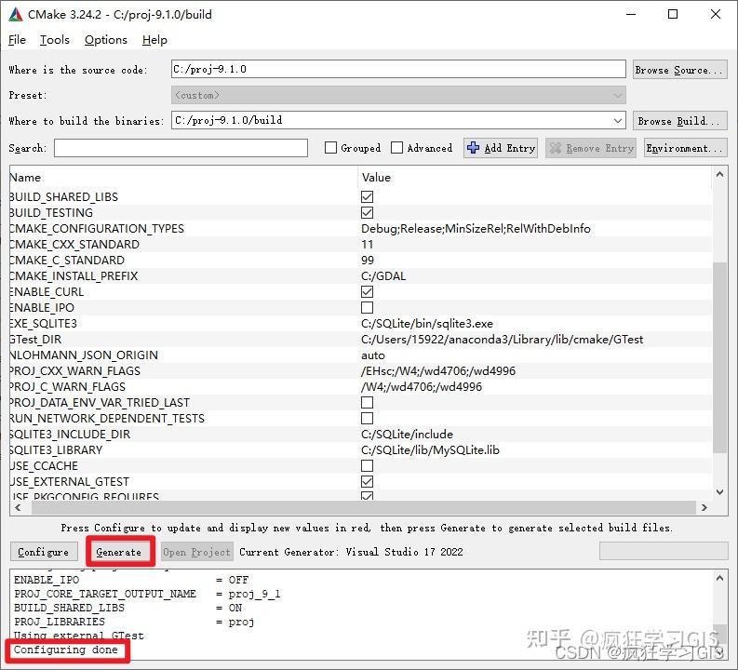Click the cache list vertical scrollbar thumb
The image size is (738, 670).
coord(719,357)
